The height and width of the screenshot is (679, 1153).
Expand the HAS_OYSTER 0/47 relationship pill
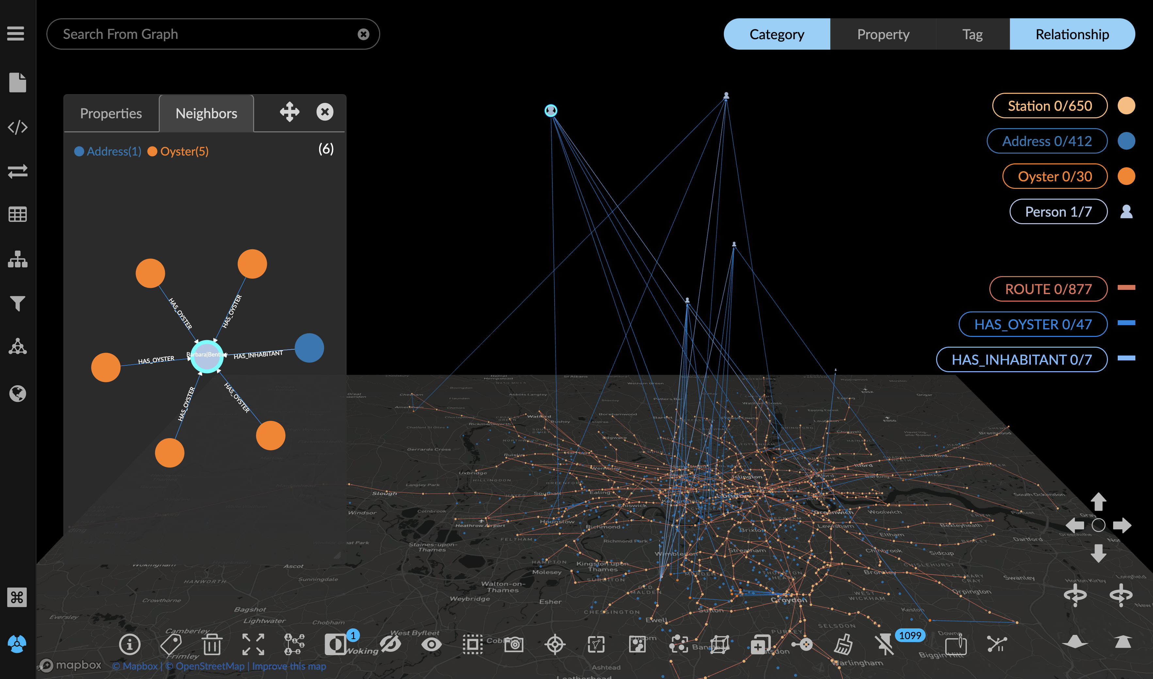[1033, 324]
